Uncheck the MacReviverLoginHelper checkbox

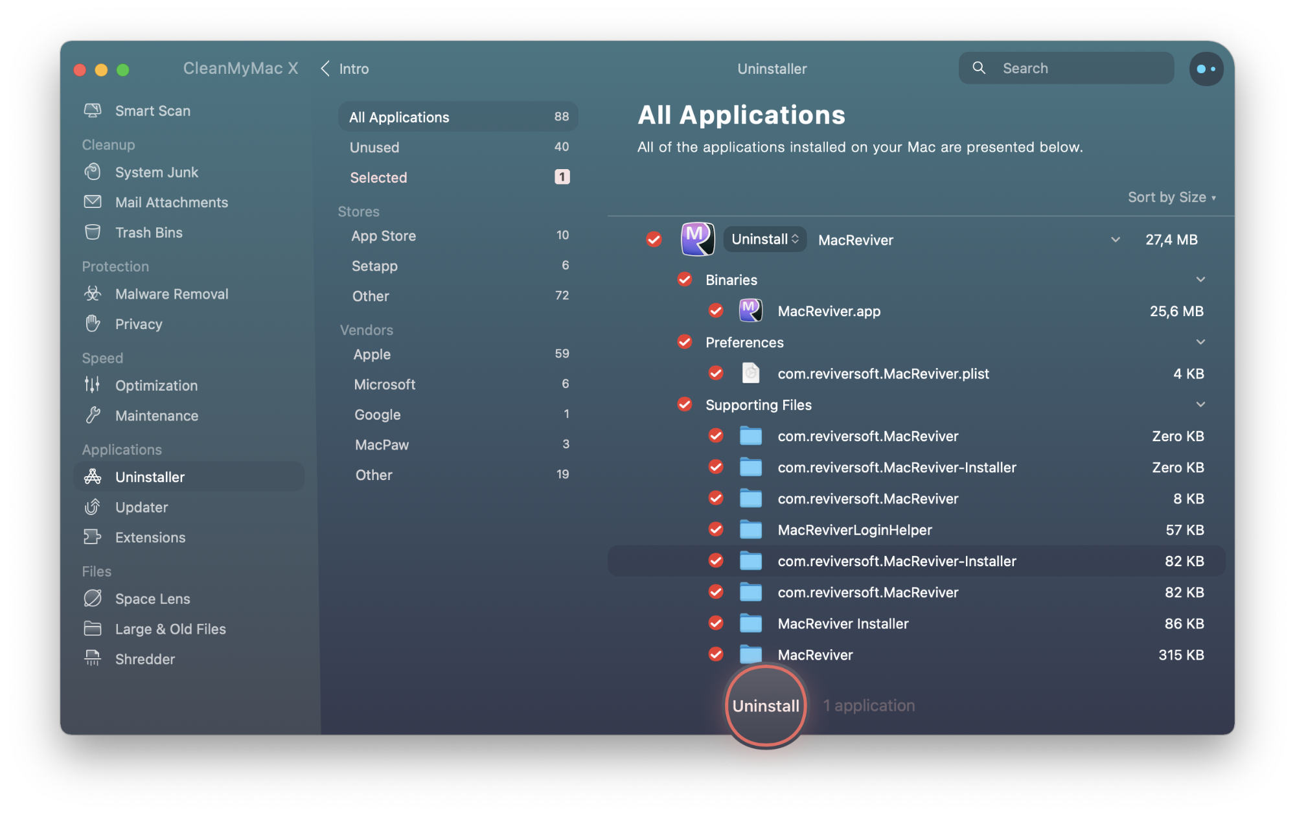[715, 529]
